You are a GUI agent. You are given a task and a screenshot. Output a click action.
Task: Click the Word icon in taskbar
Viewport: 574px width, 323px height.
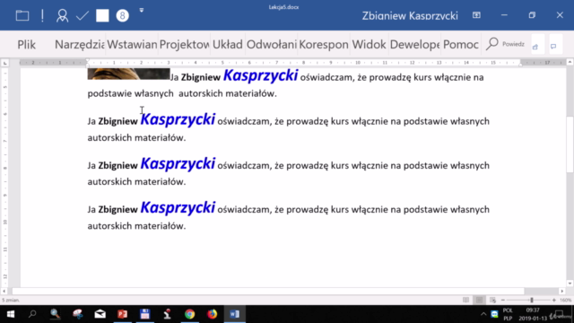pyautogui.click(x=234, y=314)
